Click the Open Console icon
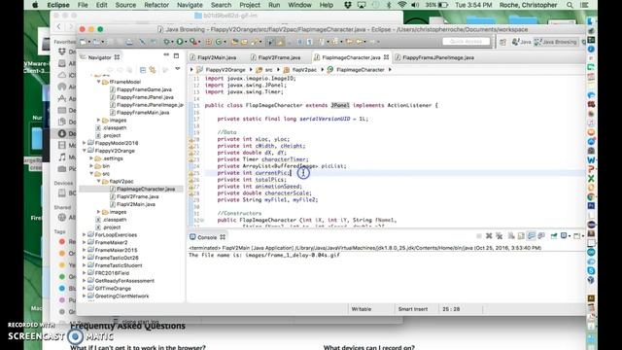The height and width of the screenshot is (350, 622). tap(576, 236)
